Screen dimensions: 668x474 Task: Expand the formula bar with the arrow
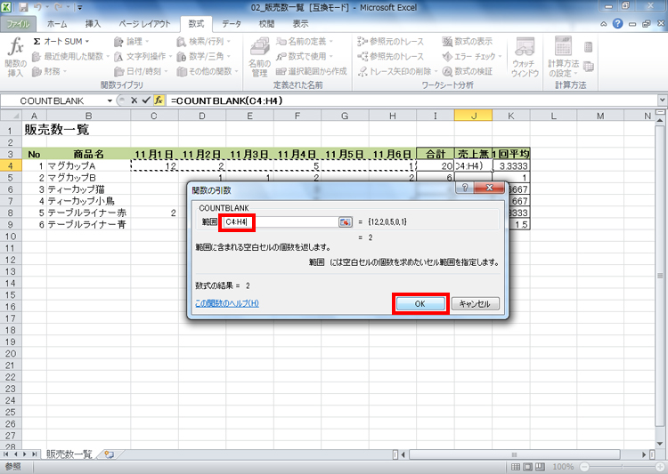(x=662, y=100)
